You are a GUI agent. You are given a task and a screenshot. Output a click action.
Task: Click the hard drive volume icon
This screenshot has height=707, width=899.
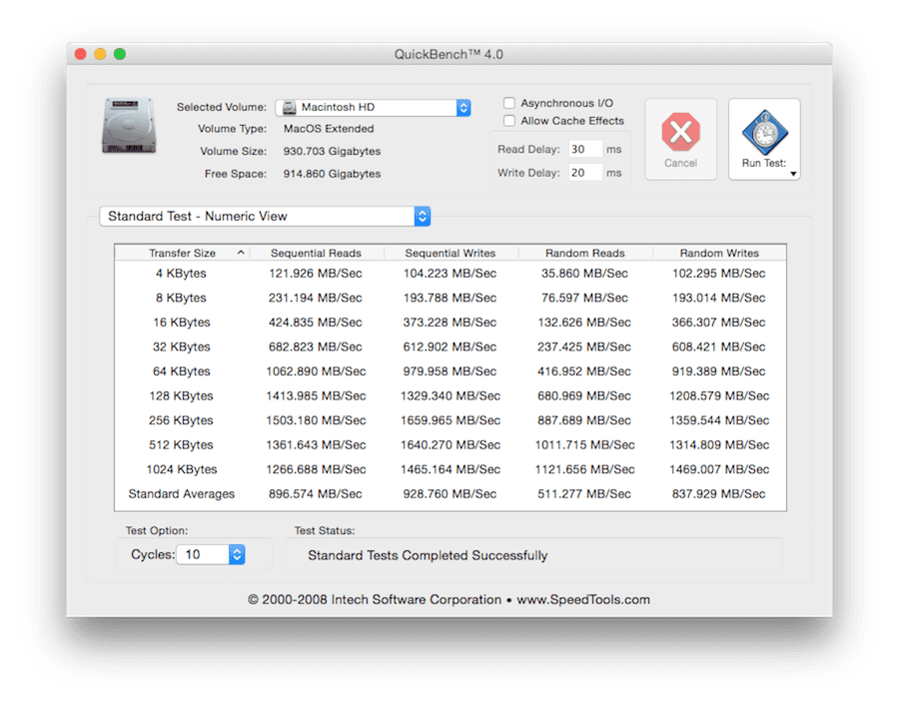coord(127,125)
